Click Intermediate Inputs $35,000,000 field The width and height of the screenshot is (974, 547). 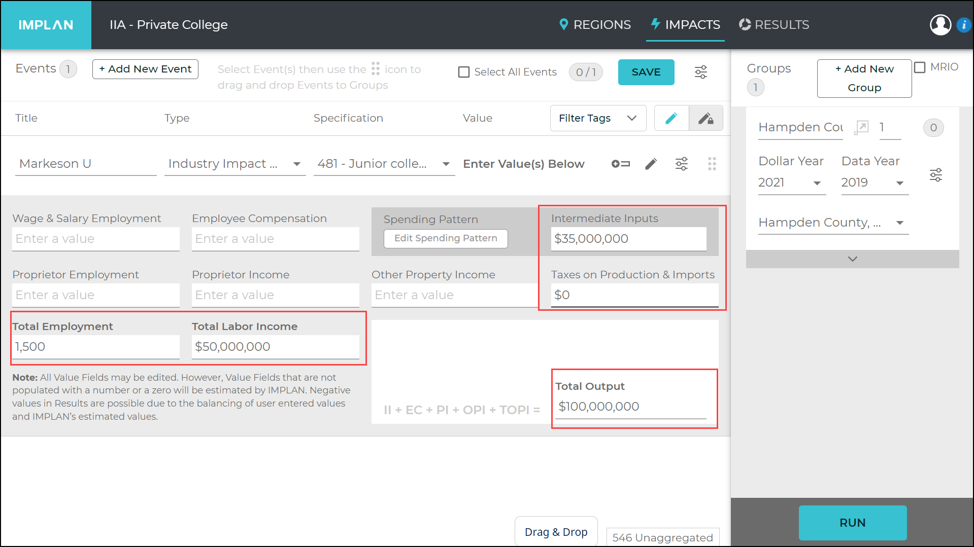[628, 239]
